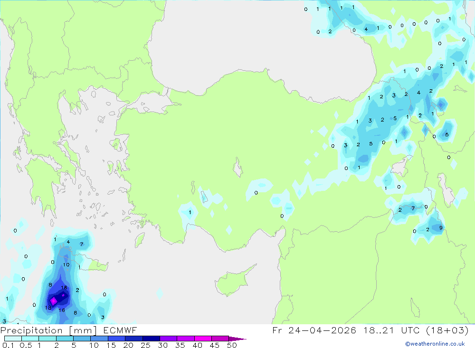
Task: Click the 45–50 mm legend color swatch
Action: tap(220, 339)
